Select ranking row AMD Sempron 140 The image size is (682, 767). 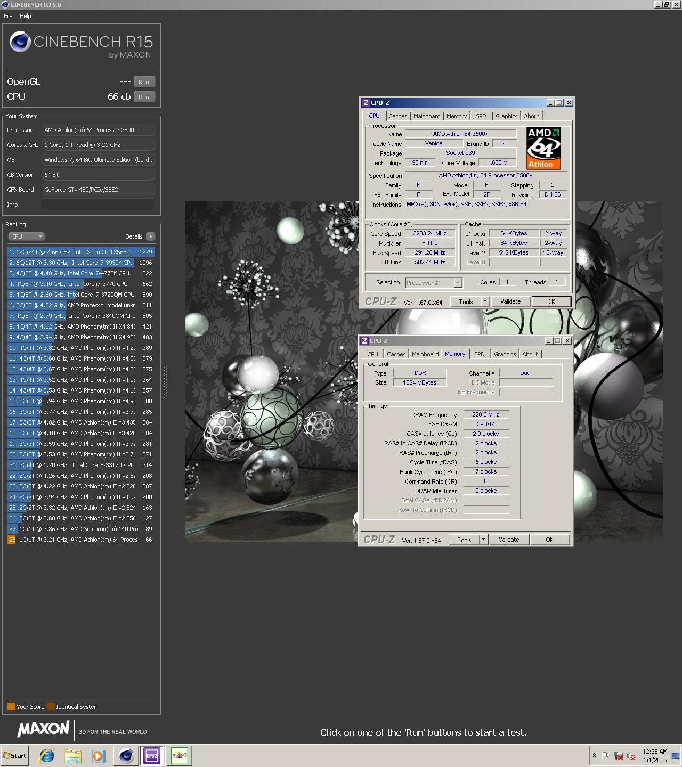click(x=81, y=529)
